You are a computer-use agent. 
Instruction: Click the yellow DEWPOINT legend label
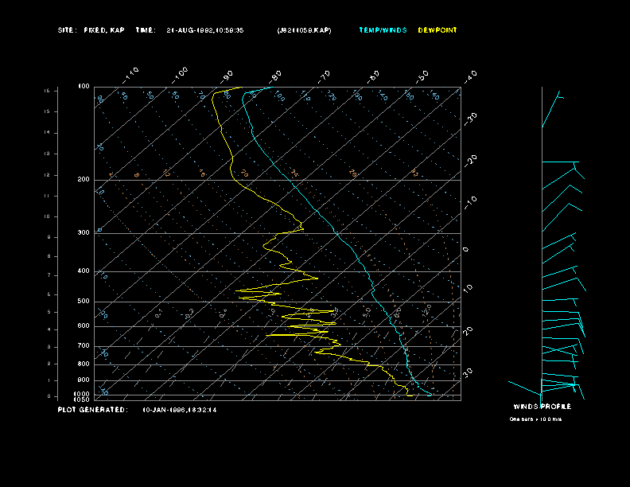(x=437, y=30)
